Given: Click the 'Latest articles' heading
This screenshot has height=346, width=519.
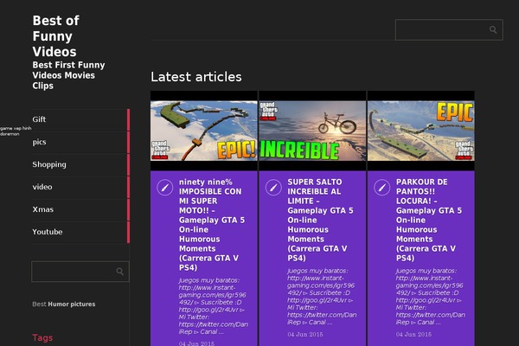Looking at the screenshot, I should point(196,77).
